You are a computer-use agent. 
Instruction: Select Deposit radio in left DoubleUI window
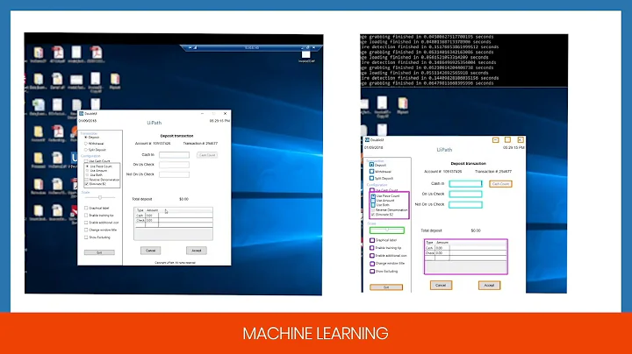click(86, 138)
